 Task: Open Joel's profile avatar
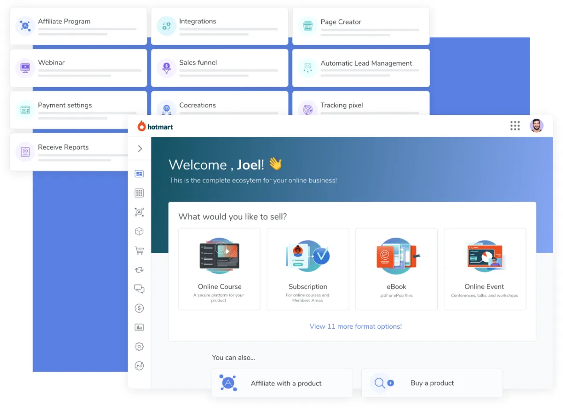[536, 126]
